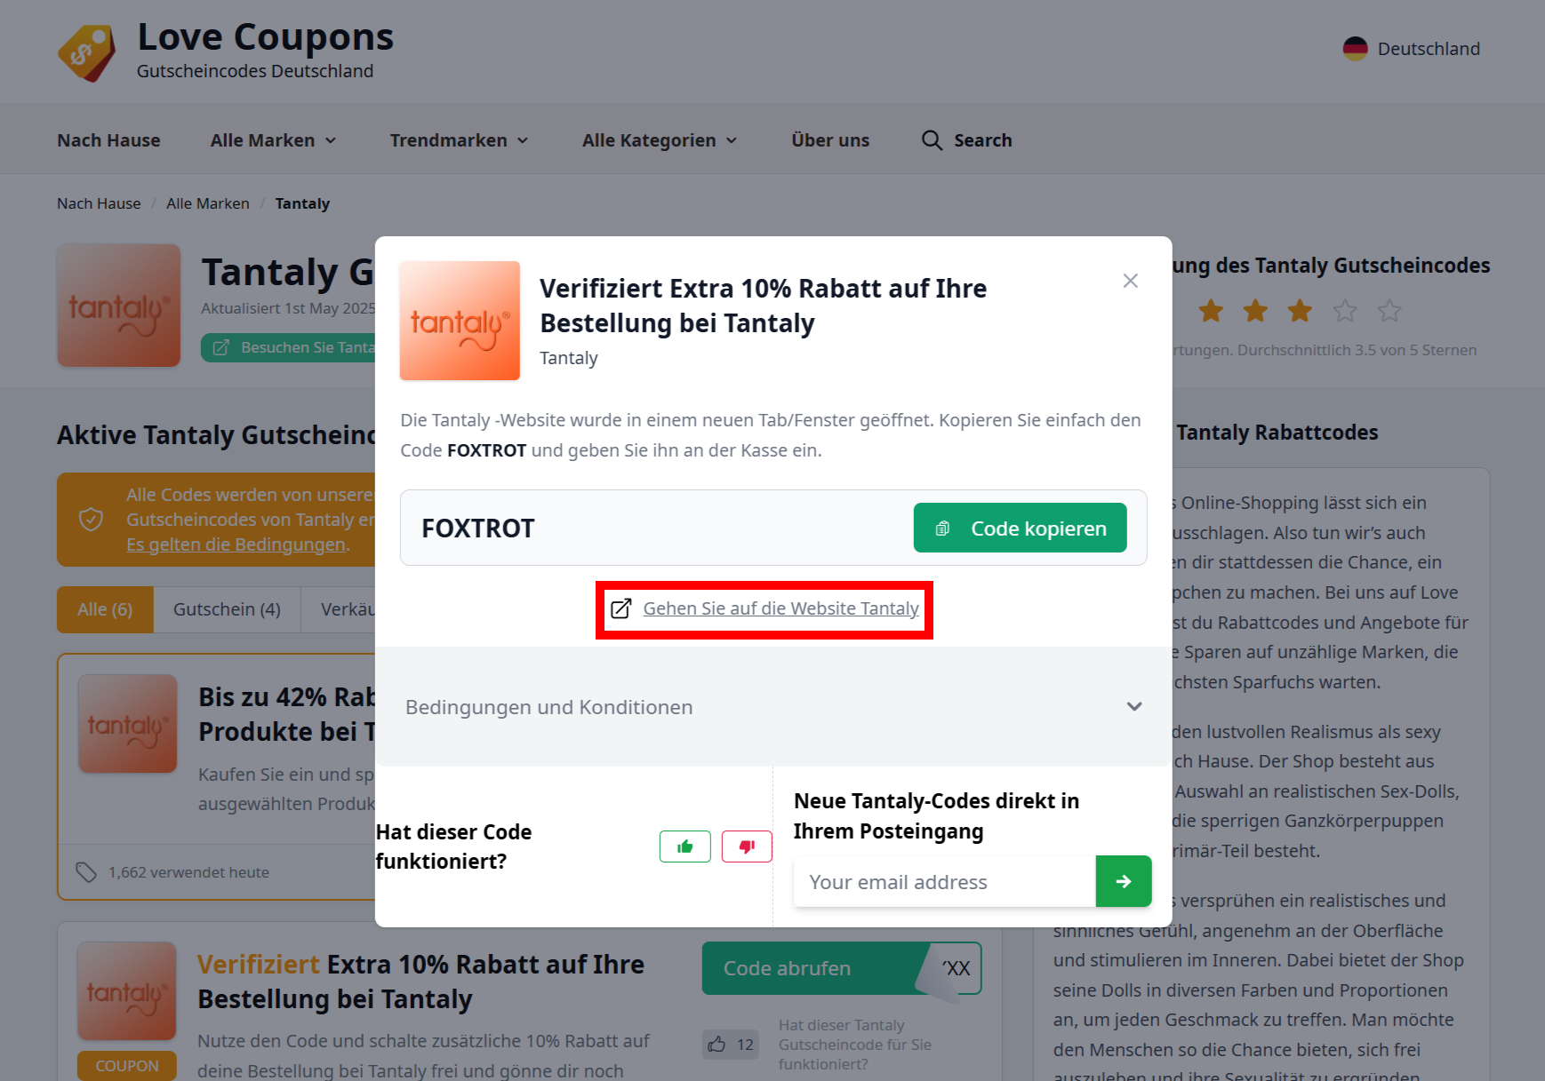Click the COUPON badge label
1545x1081 pixels.
click(127, 1066)
